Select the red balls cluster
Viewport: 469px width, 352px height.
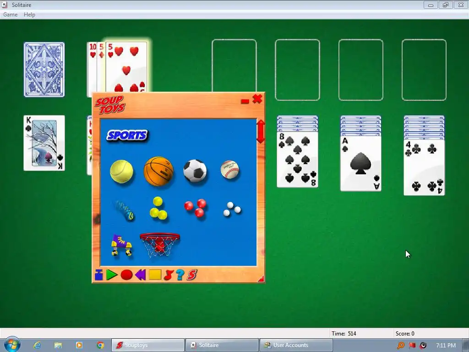[x=195, y=208]
